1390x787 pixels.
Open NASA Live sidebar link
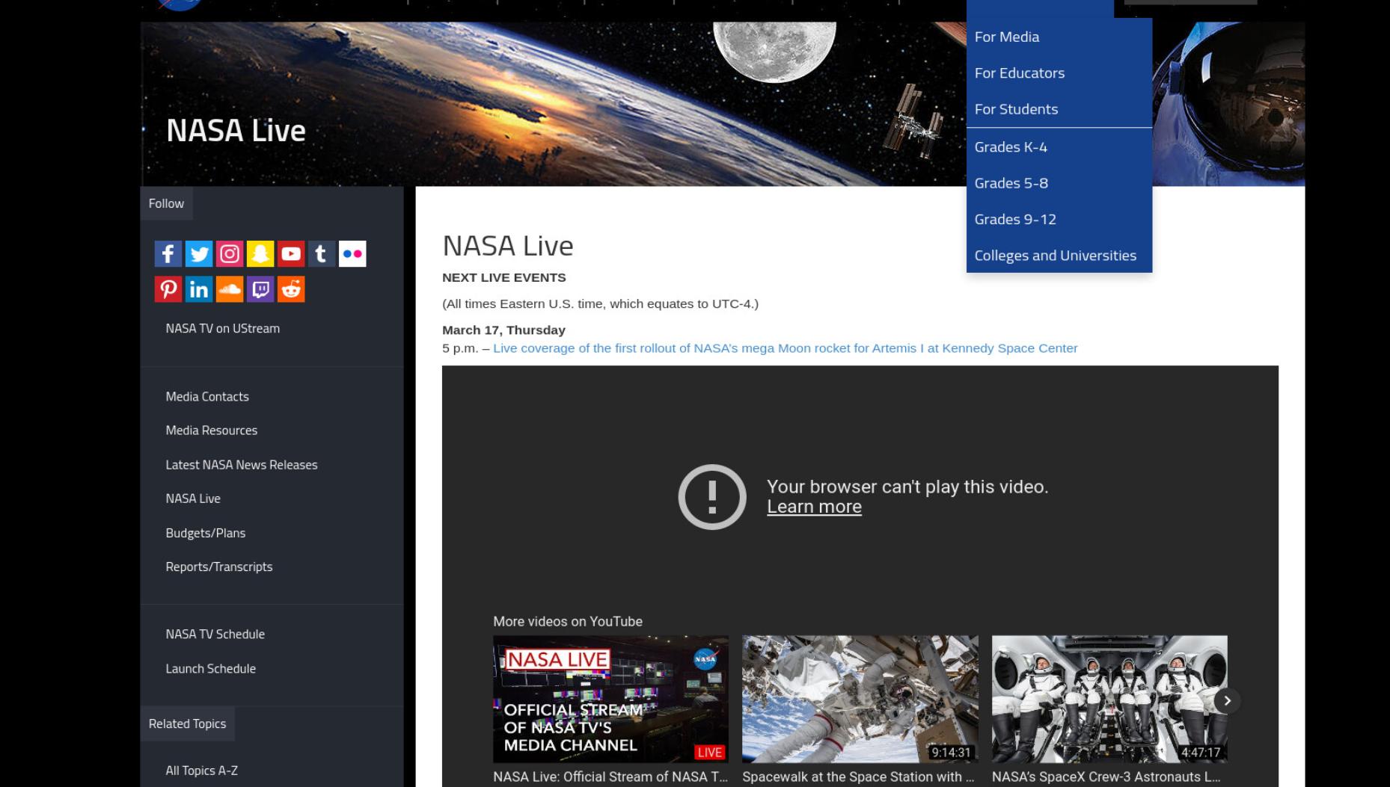tap(193, 499)
